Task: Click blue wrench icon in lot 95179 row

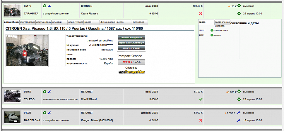Action: tap(49, 6)
